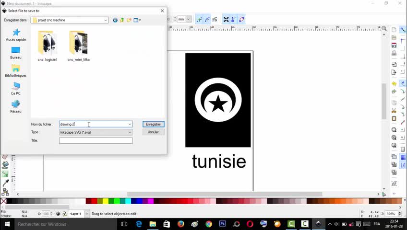Screen dimensions: 407x230
Task: Click the paste clipboard icon
Action: 394,118
